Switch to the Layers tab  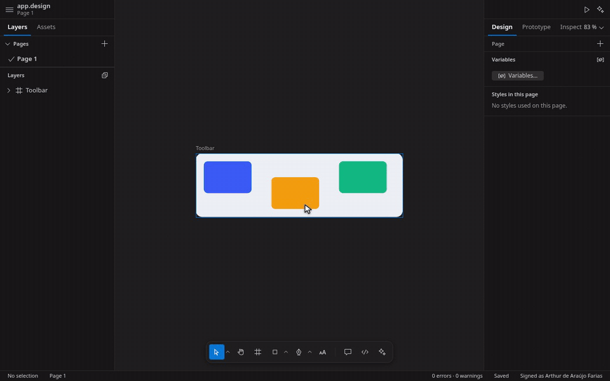[x=17, y=27]
